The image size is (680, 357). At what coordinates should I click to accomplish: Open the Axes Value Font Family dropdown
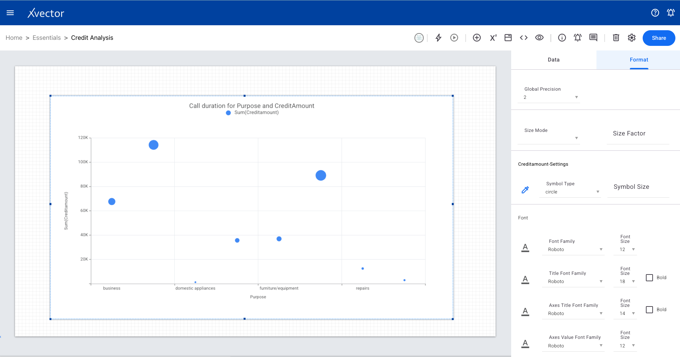click(573, 346)
